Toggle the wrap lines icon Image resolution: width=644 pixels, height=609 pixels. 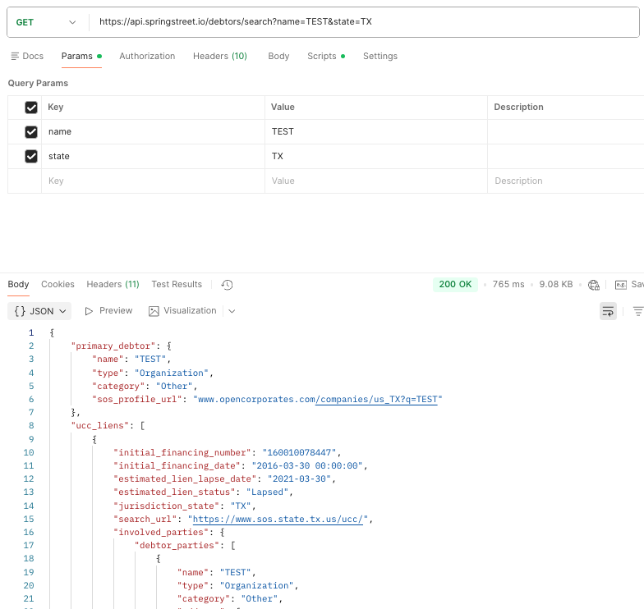(608, 311)
